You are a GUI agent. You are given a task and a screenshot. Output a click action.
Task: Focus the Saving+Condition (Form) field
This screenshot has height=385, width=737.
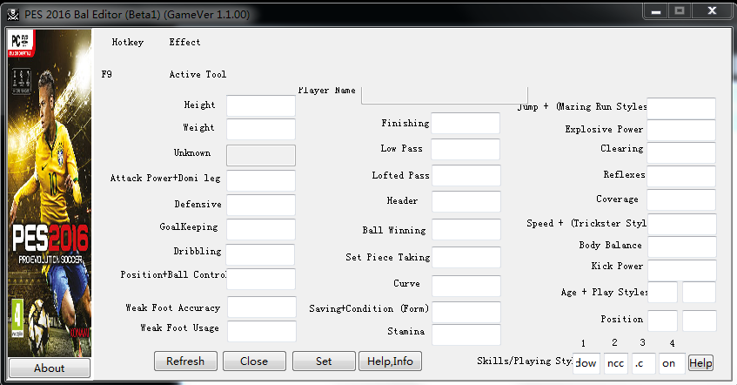[466, 312]
